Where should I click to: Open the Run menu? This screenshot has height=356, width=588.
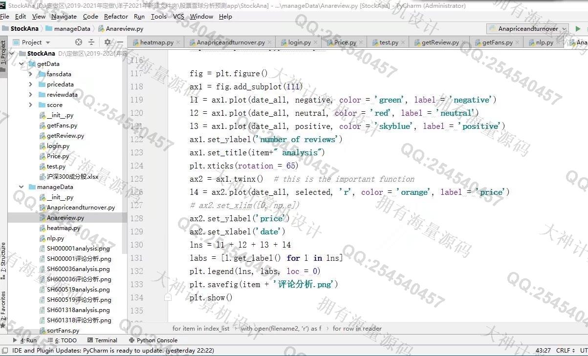point(139,16)
